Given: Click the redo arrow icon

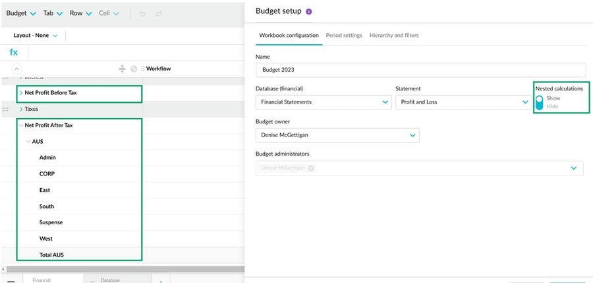Looking at the screenshot, I should pyautogui.click(x=159, y=13).
